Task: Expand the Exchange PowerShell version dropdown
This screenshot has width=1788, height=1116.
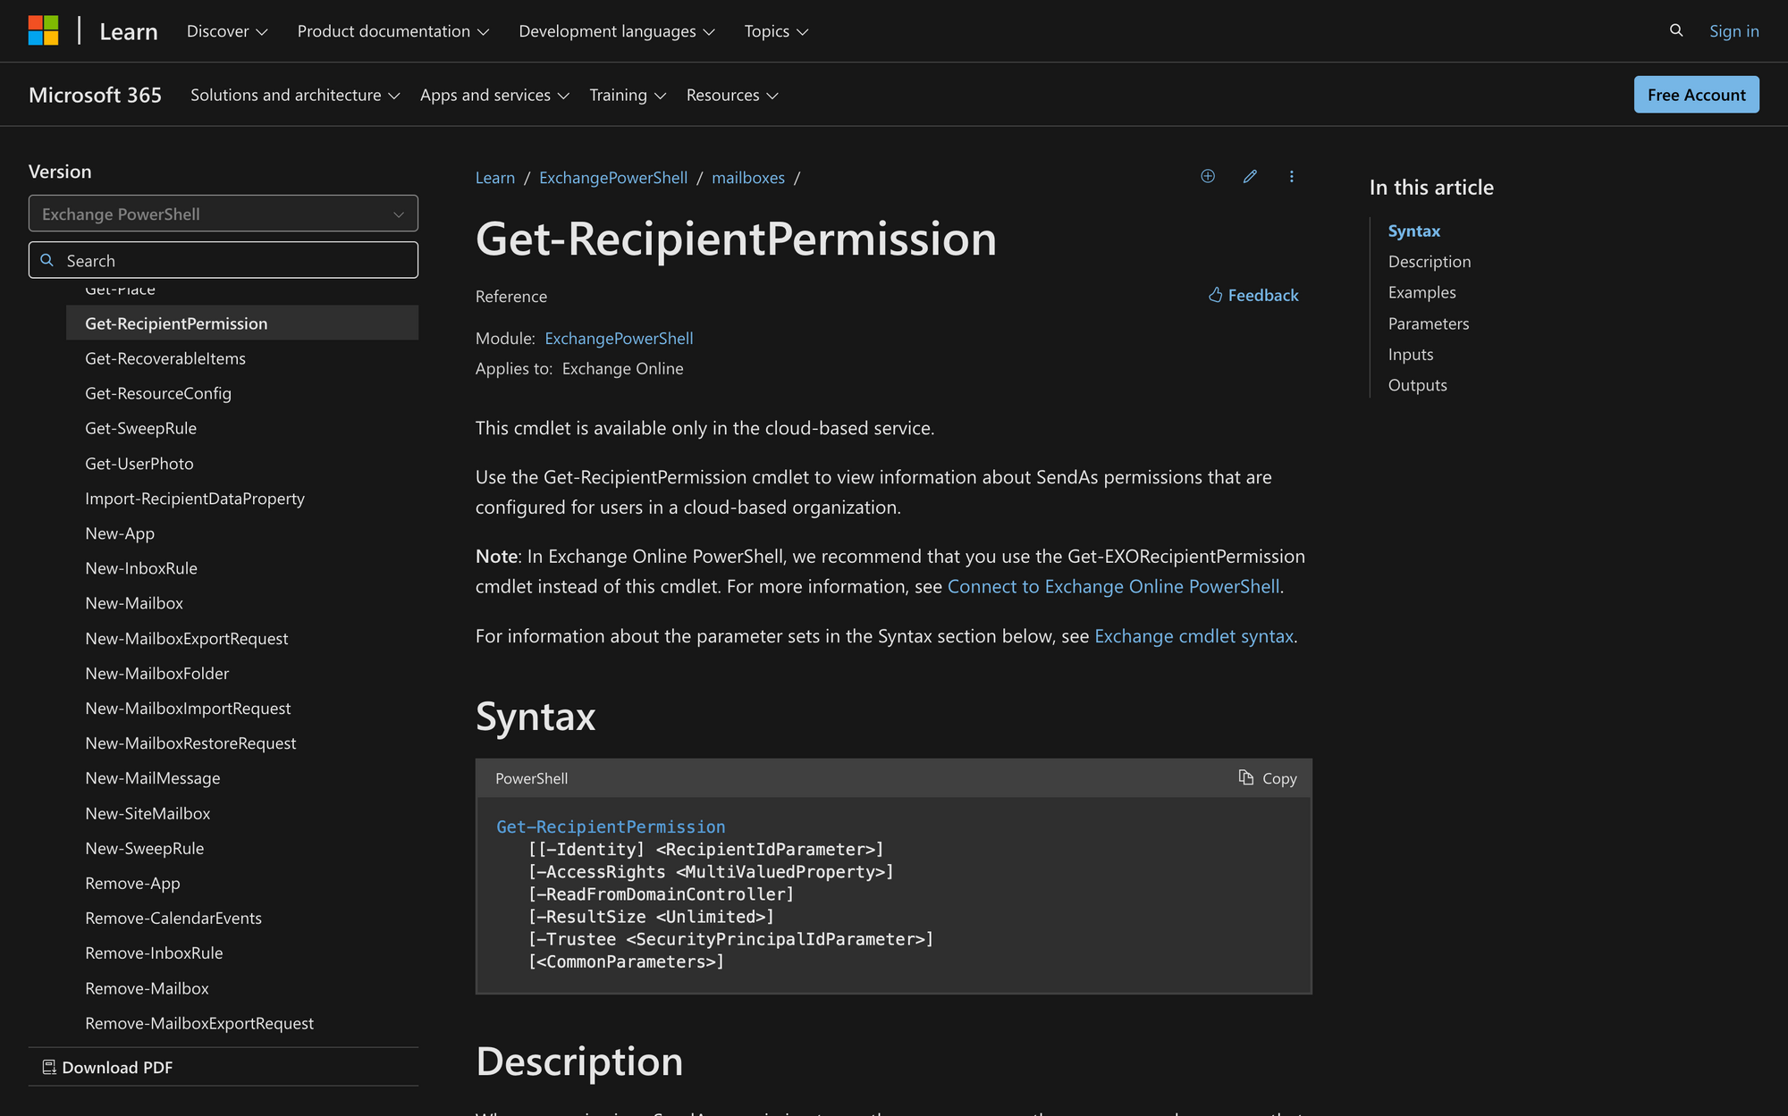Action: [223, 214]
